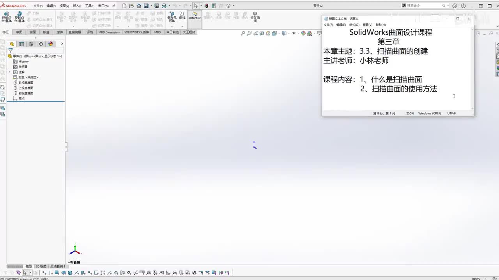Open the SolidWorks Help question mark

point(463,6)
